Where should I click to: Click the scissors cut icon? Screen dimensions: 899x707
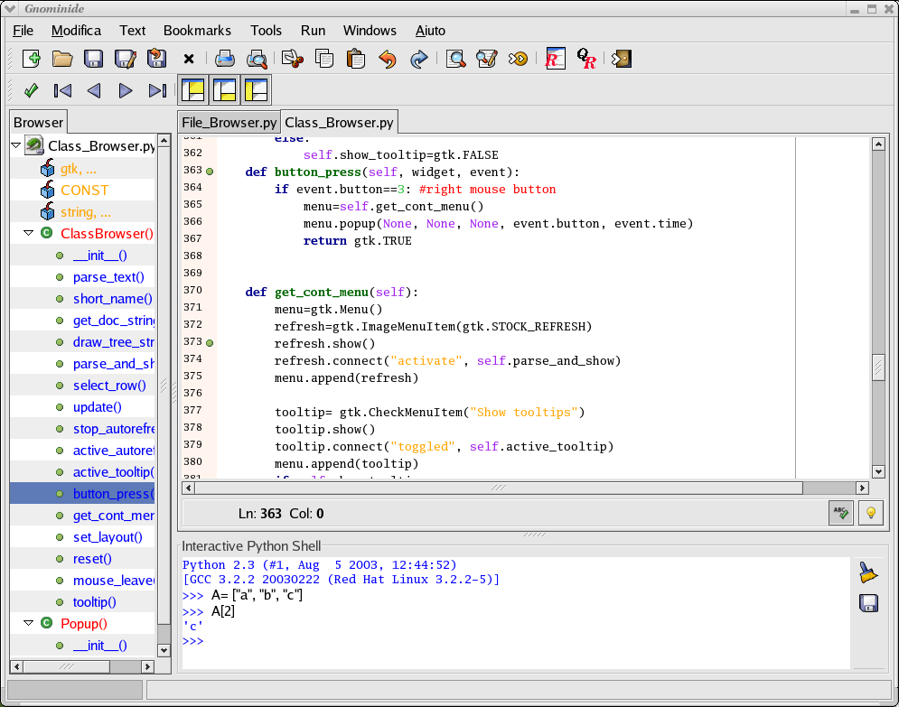[292, 59]
